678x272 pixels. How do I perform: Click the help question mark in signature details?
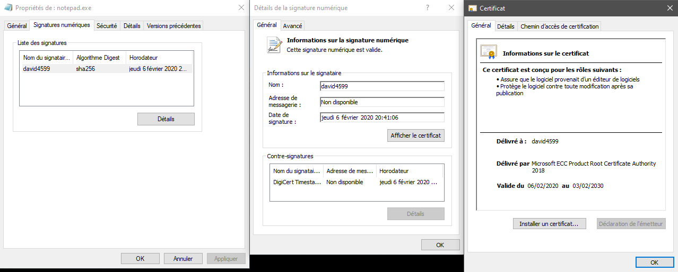pos(428,8)
